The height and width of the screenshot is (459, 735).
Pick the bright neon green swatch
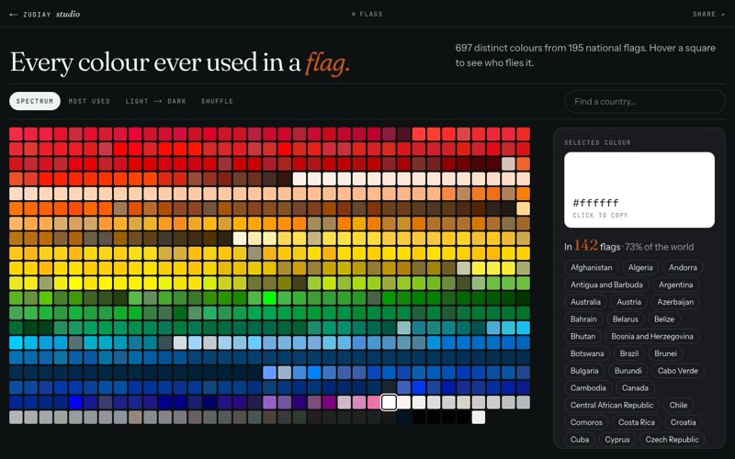coord(269,297)
